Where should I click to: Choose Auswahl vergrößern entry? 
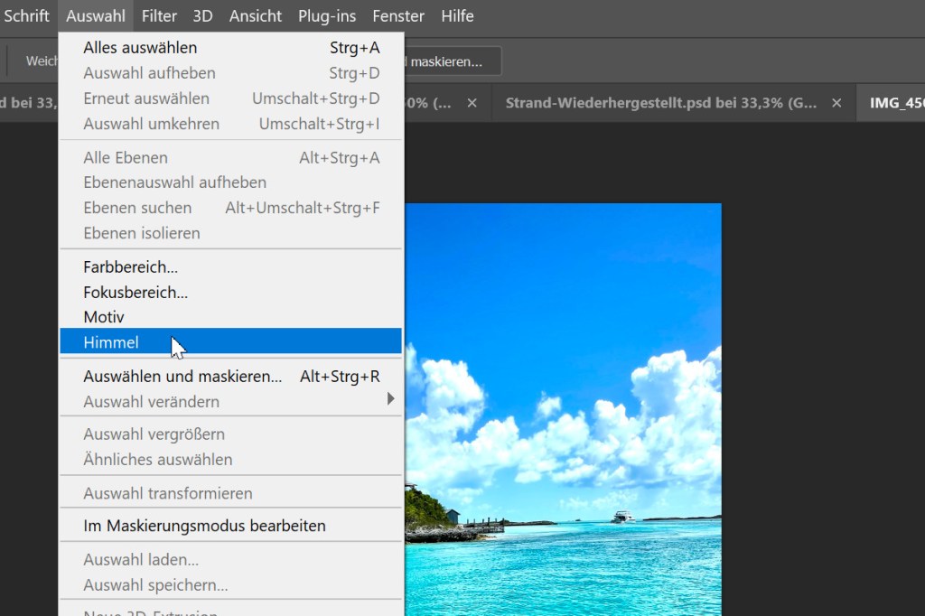(x=230, y=434)
